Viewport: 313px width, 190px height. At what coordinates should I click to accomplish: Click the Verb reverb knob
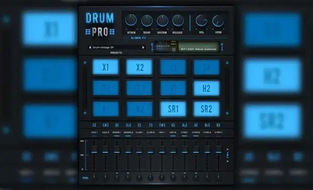coord(218,20)
